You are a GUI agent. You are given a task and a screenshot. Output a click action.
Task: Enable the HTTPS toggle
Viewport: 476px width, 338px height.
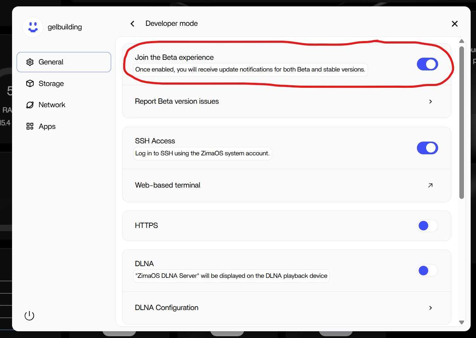coord(427,226)
